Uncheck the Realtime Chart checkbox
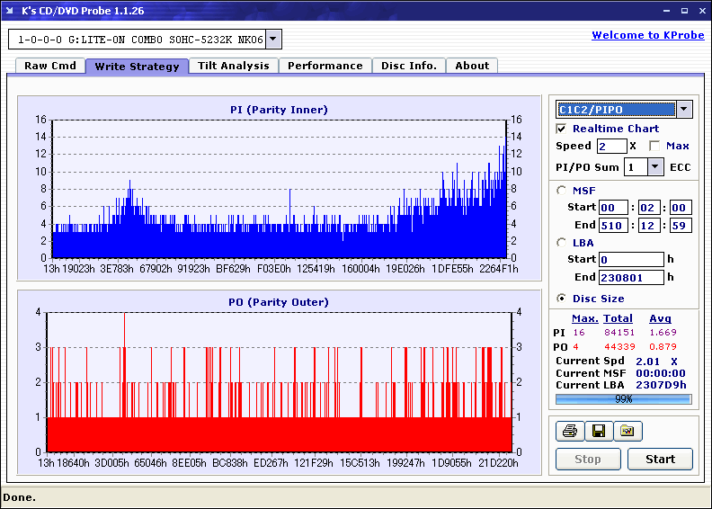Image resolution: width=712 pixels, height=509 pixels. 562,129
